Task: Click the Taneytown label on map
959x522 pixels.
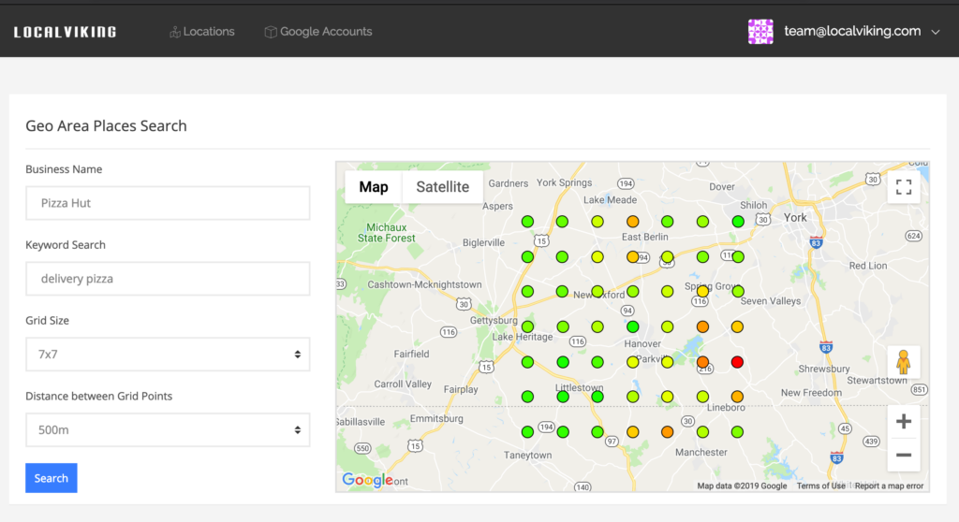Action: pos(528,456)
